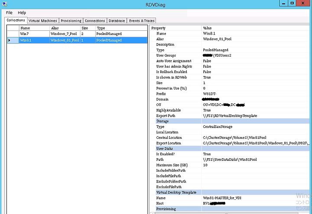
Task: Sort collections by the Type column header
Action: tap(121, 28)
